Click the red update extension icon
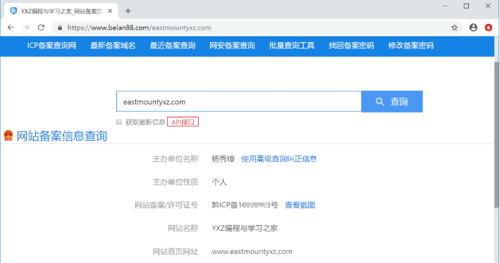This screenshot has height=263, width=500. 488,27
